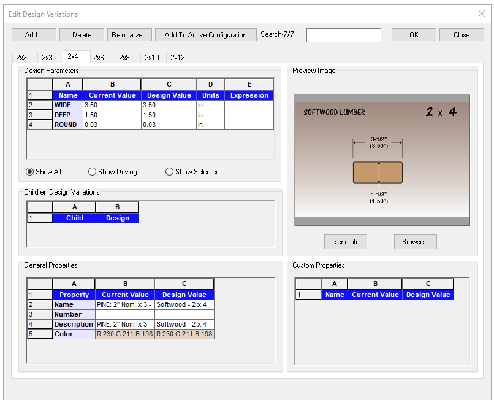
Task: Focus the Search input field
Action: [343, 35]
